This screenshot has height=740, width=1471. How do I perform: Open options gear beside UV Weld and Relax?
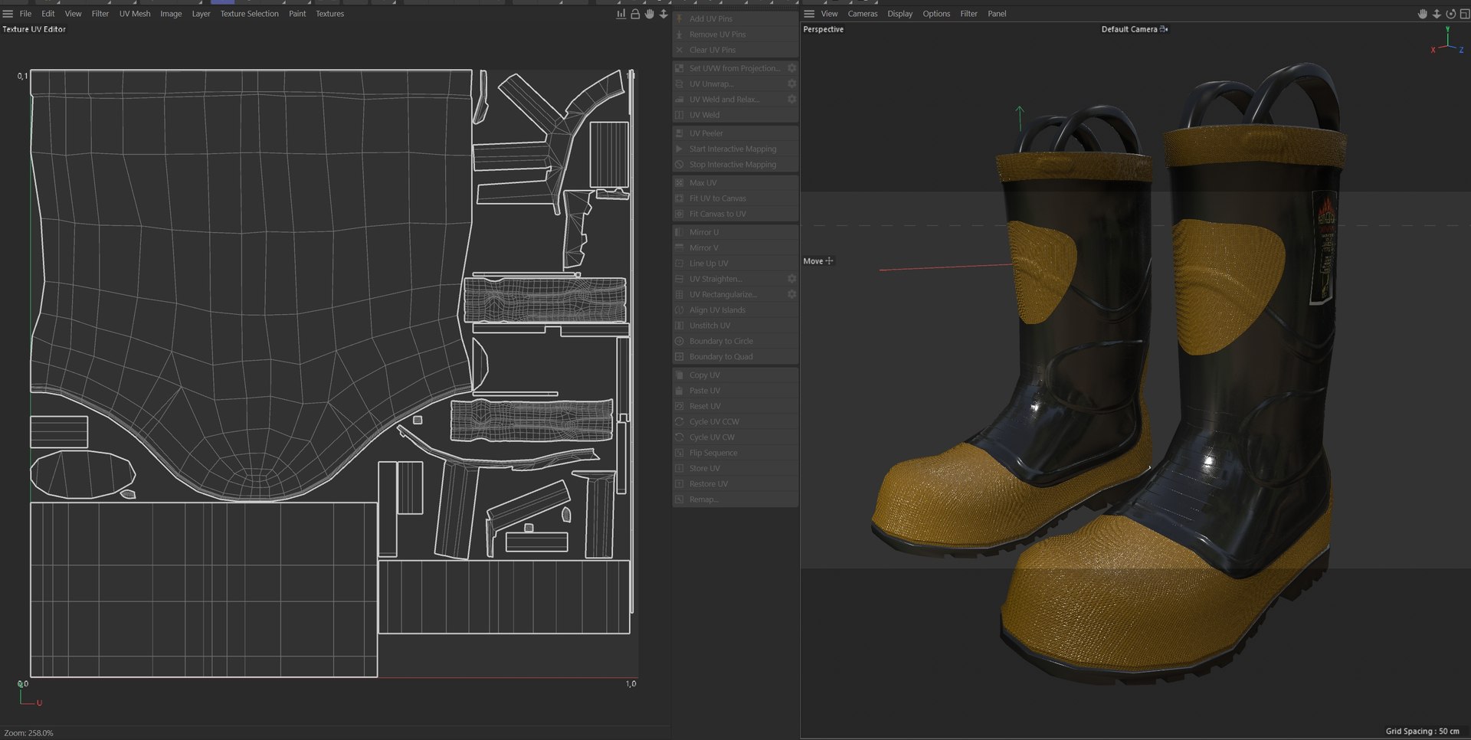(791, 100)
